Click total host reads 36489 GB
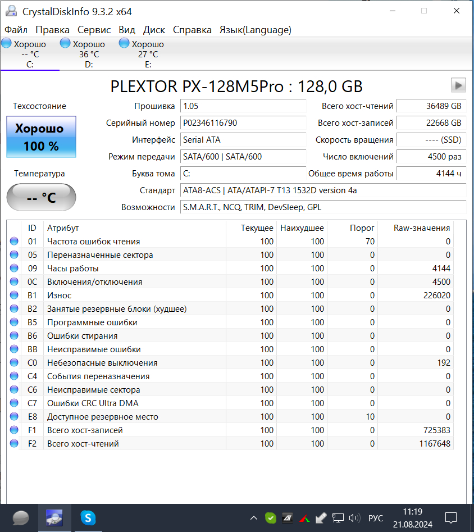 431,106
